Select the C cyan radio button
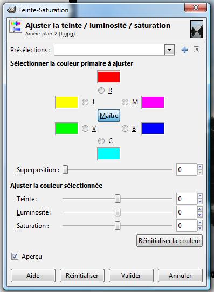Image resolution: width=214 pixels, height=292 pixels. [x=101, y=141]
